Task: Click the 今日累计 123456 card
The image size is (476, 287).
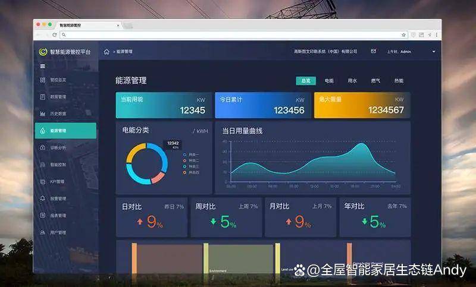Action: click(x=263, y=105)
